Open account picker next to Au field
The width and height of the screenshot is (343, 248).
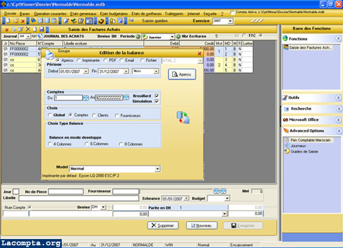click(x=126, y=98)
